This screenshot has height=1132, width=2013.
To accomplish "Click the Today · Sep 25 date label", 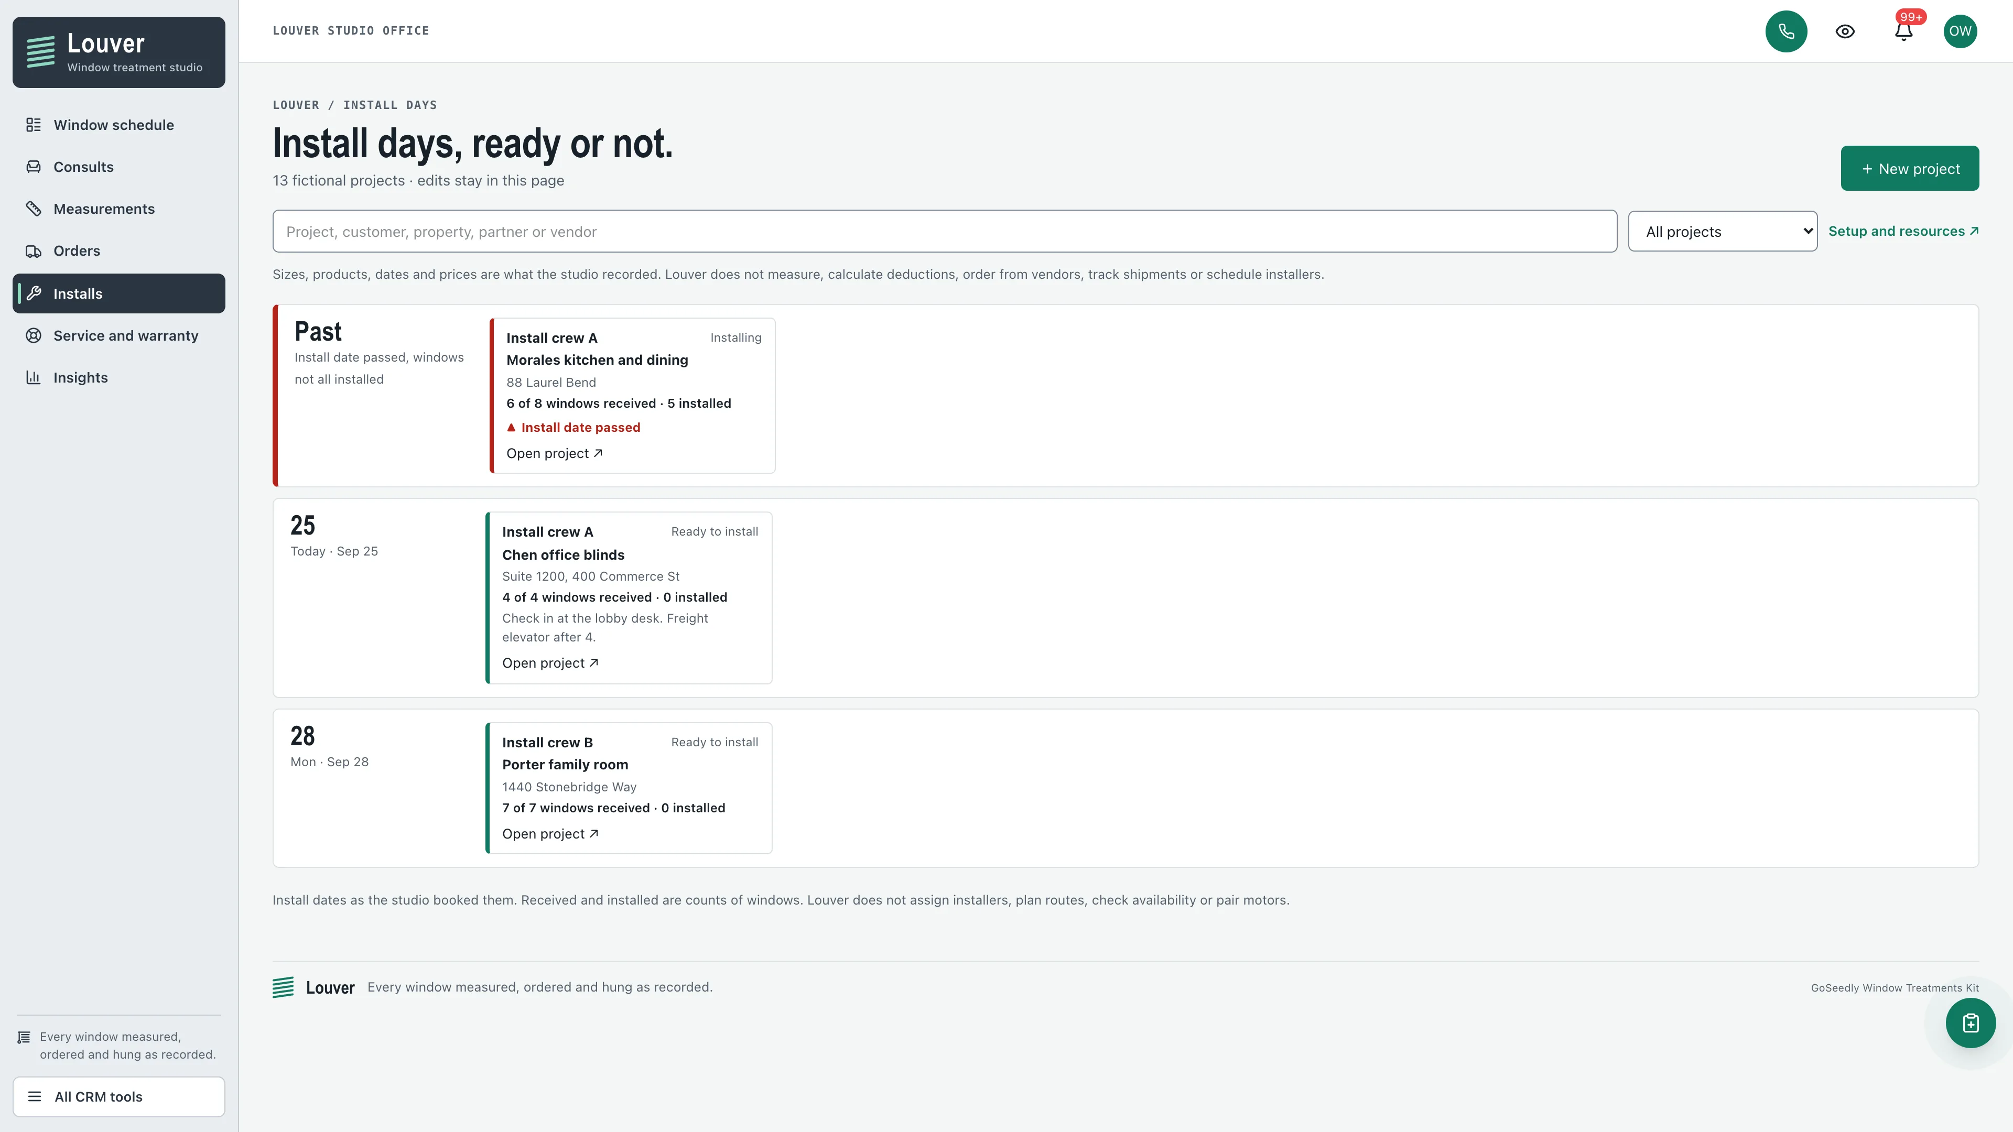I will 334,551.
